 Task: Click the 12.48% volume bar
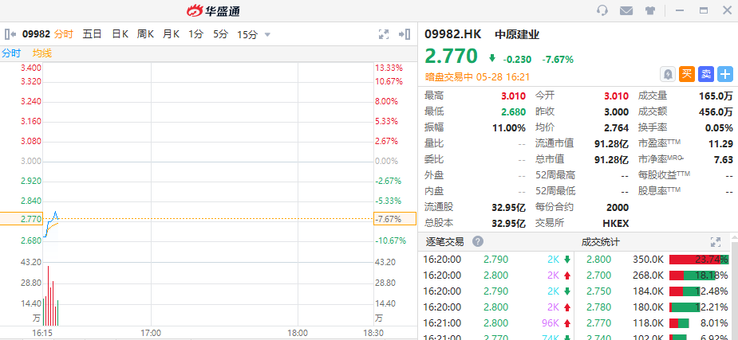[x=685, y=291]
